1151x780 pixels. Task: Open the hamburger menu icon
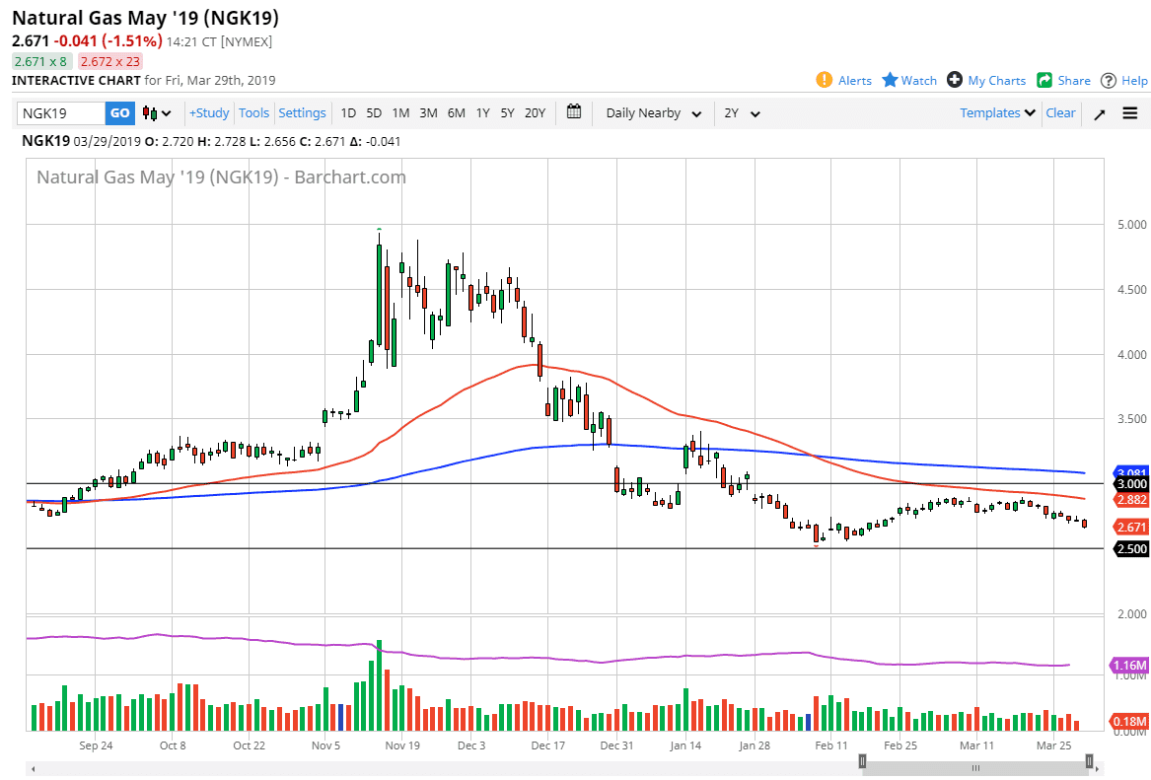[x=1130, y=113]
